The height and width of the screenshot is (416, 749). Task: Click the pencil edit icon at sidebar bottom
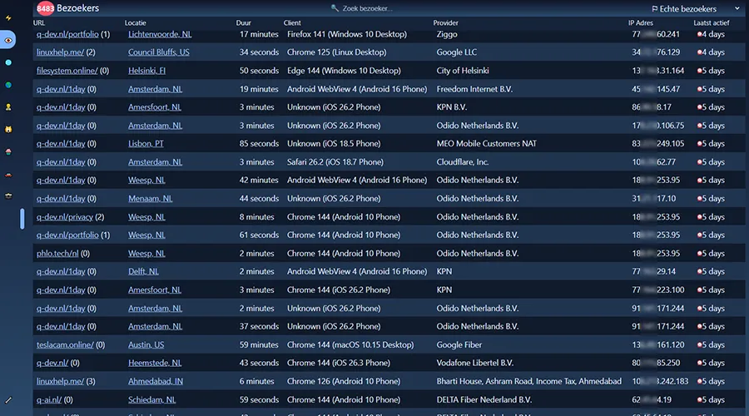(x=8, y=400)
